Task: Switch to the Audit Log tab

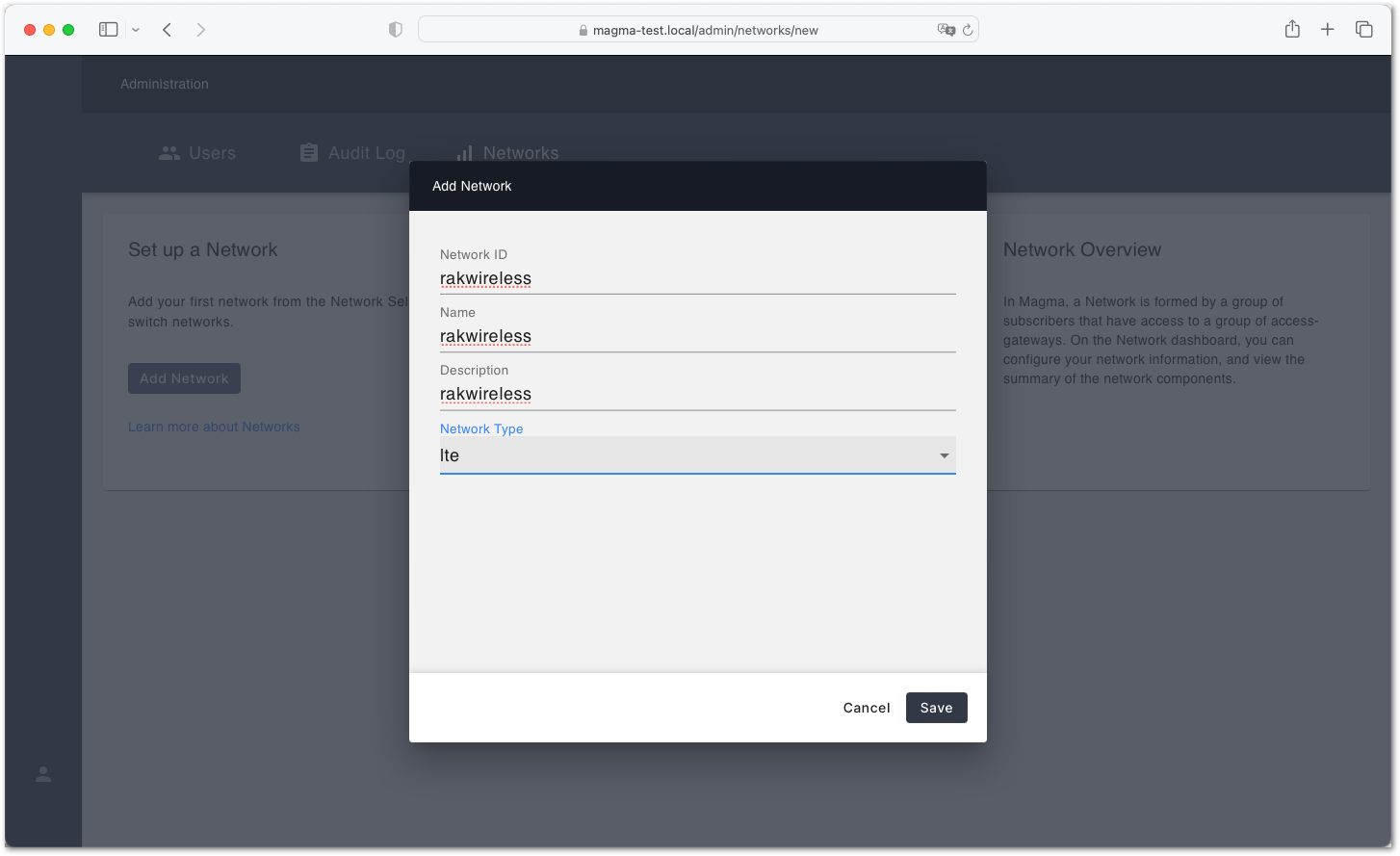Action: [x=352, y=153]
